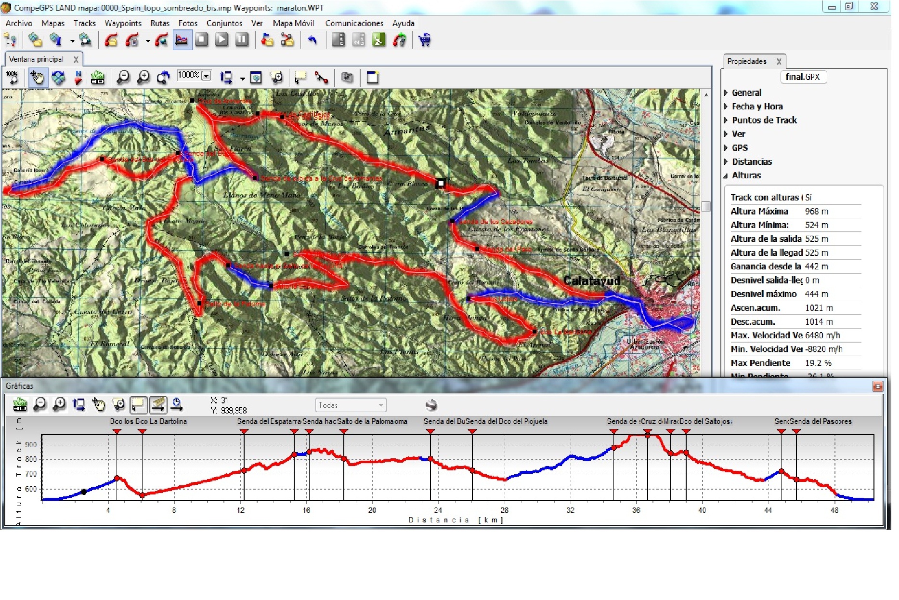
Task: Click the final.GPX track name button
Action: pyautogui.click(x=803, y=77)
